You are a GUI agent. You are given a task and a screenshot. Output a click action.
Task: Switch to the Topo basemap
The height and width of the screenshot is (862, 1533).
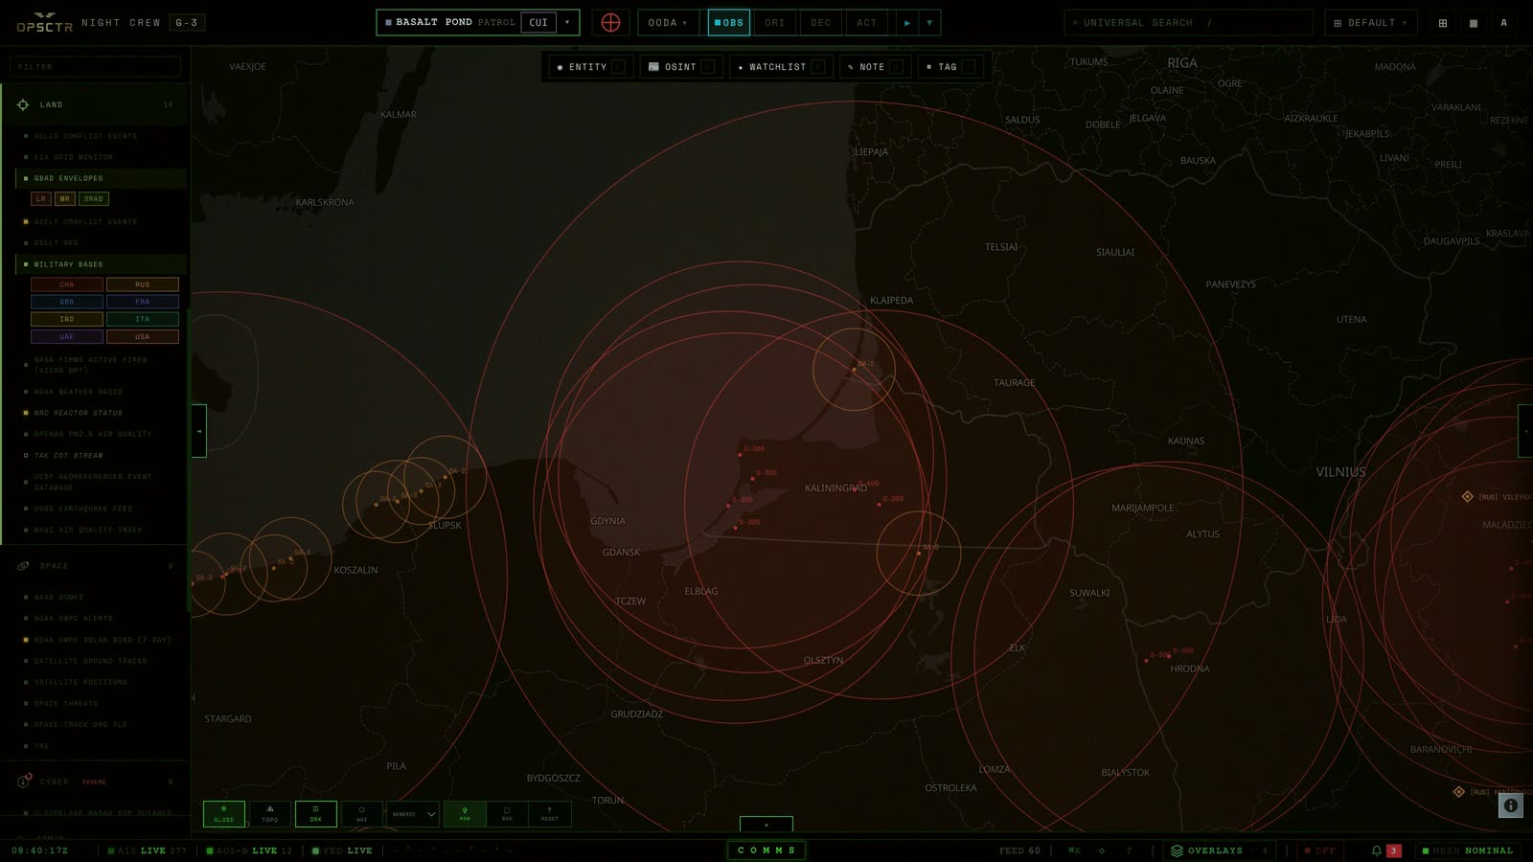270,814
